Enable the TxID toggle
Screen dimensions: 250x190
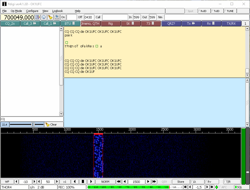pyautogui.click(x=217, y=11)
